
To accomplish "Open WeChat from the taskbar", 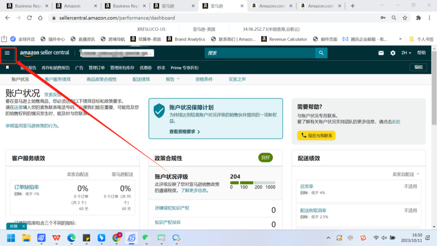I will pos(146,238).
